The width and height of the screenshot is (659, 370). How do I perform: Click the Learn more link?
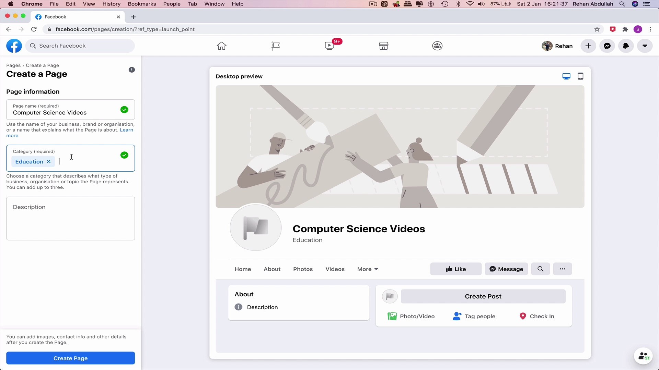click(x=126, y=130)
